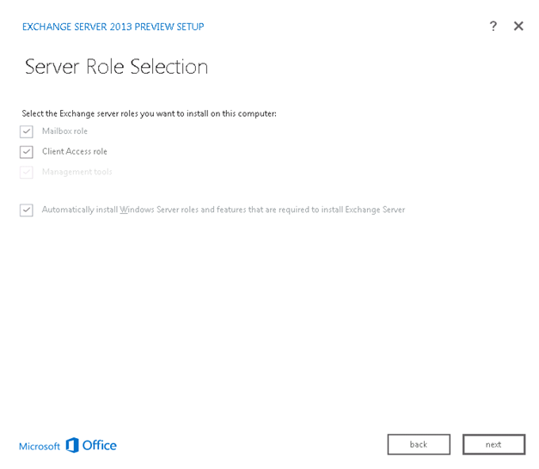Click the Microsoft wordmark at bottom left
The image size is (539, 469).
[x=40, y=446]
